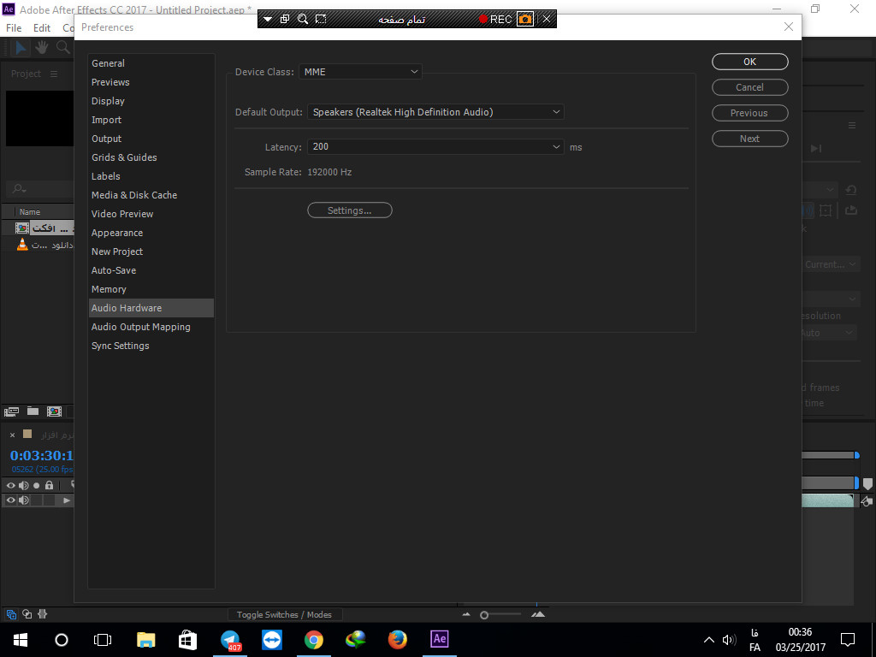Expand the Transfer Controls pane icon

pos(27,614)
